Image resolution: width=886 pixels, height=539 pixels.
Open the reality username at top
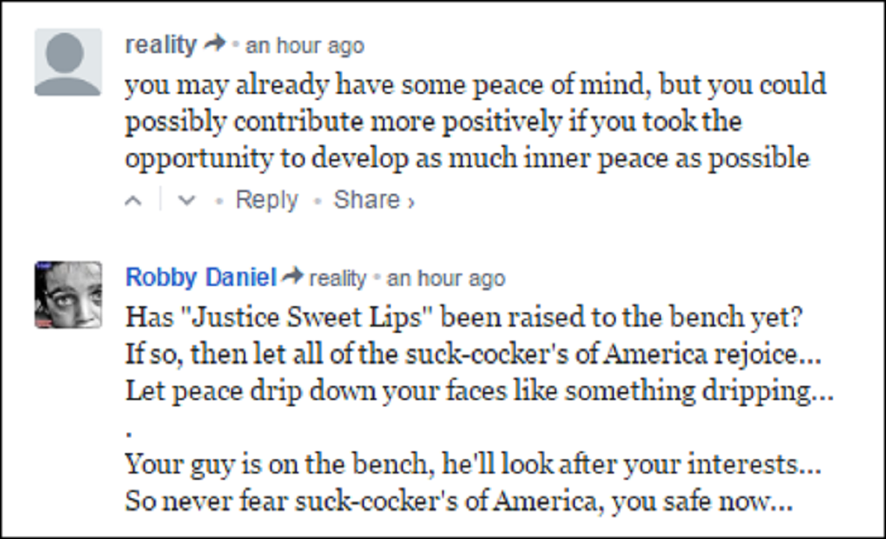tap(160, 44)
